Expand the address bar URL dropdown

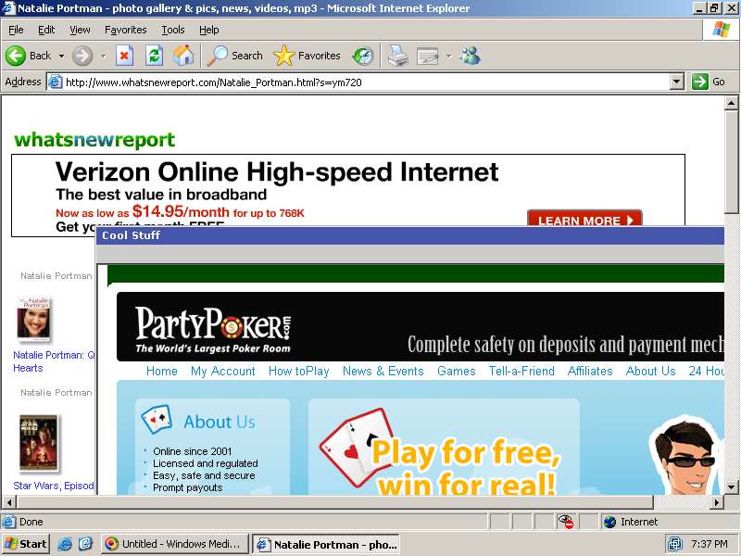677,82
